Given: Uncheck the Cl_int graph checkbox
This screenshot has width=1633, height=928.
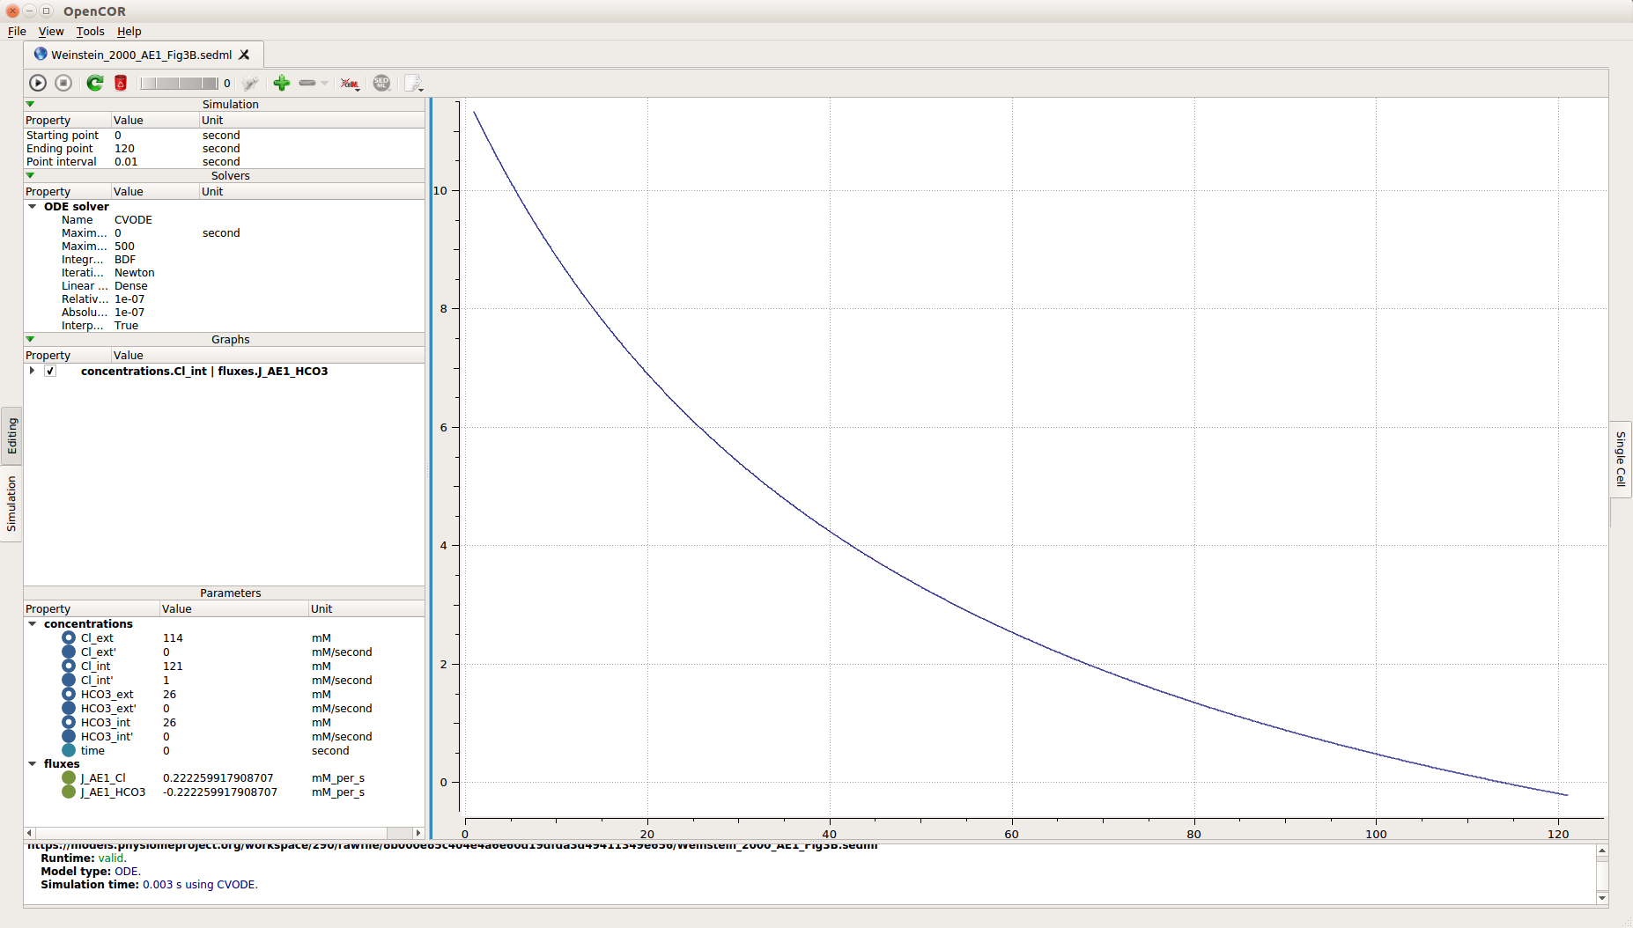Looking at the screenshot, I should [x=50, y=371].
